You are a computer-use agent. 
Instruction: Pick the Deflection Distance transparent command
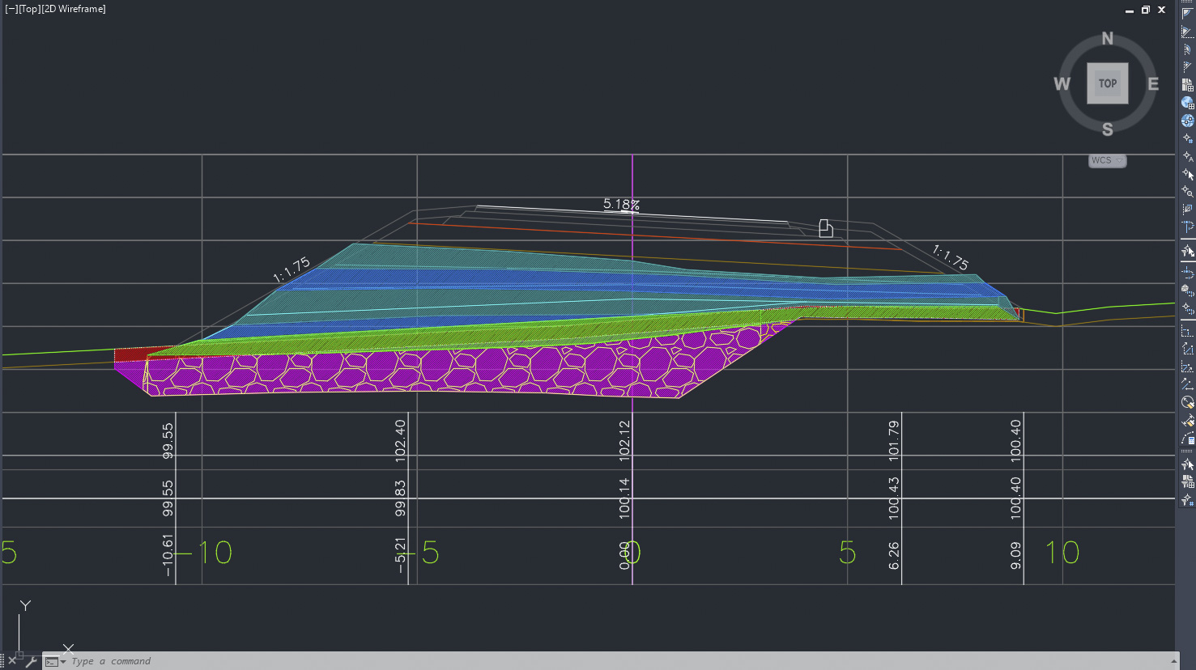(1187, 67)
